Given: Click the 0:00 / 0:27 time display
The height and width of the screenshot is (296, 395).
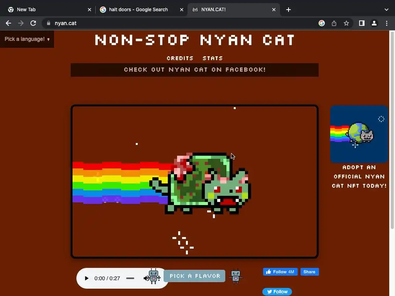Looking at the screenshot, I should tap(107, 278).
